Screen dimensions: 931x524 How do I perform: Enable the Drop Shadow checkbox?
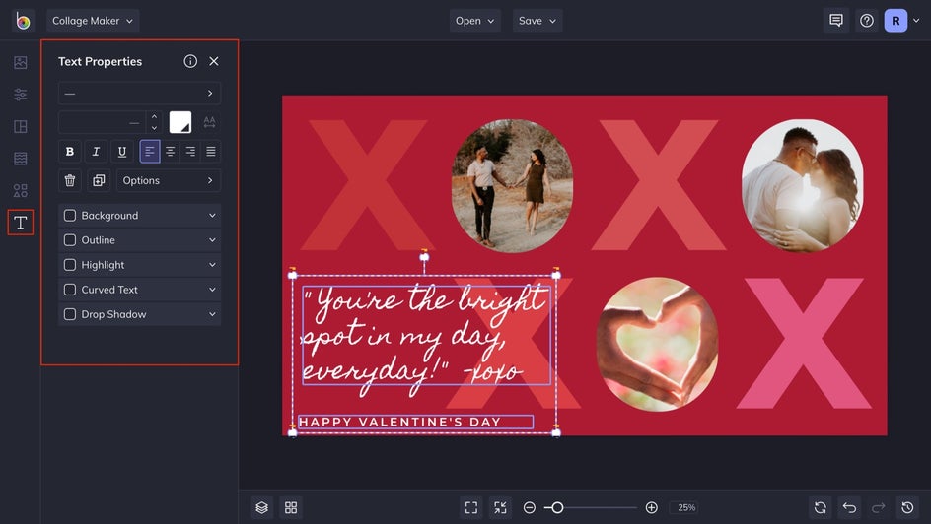click(69, 314)
